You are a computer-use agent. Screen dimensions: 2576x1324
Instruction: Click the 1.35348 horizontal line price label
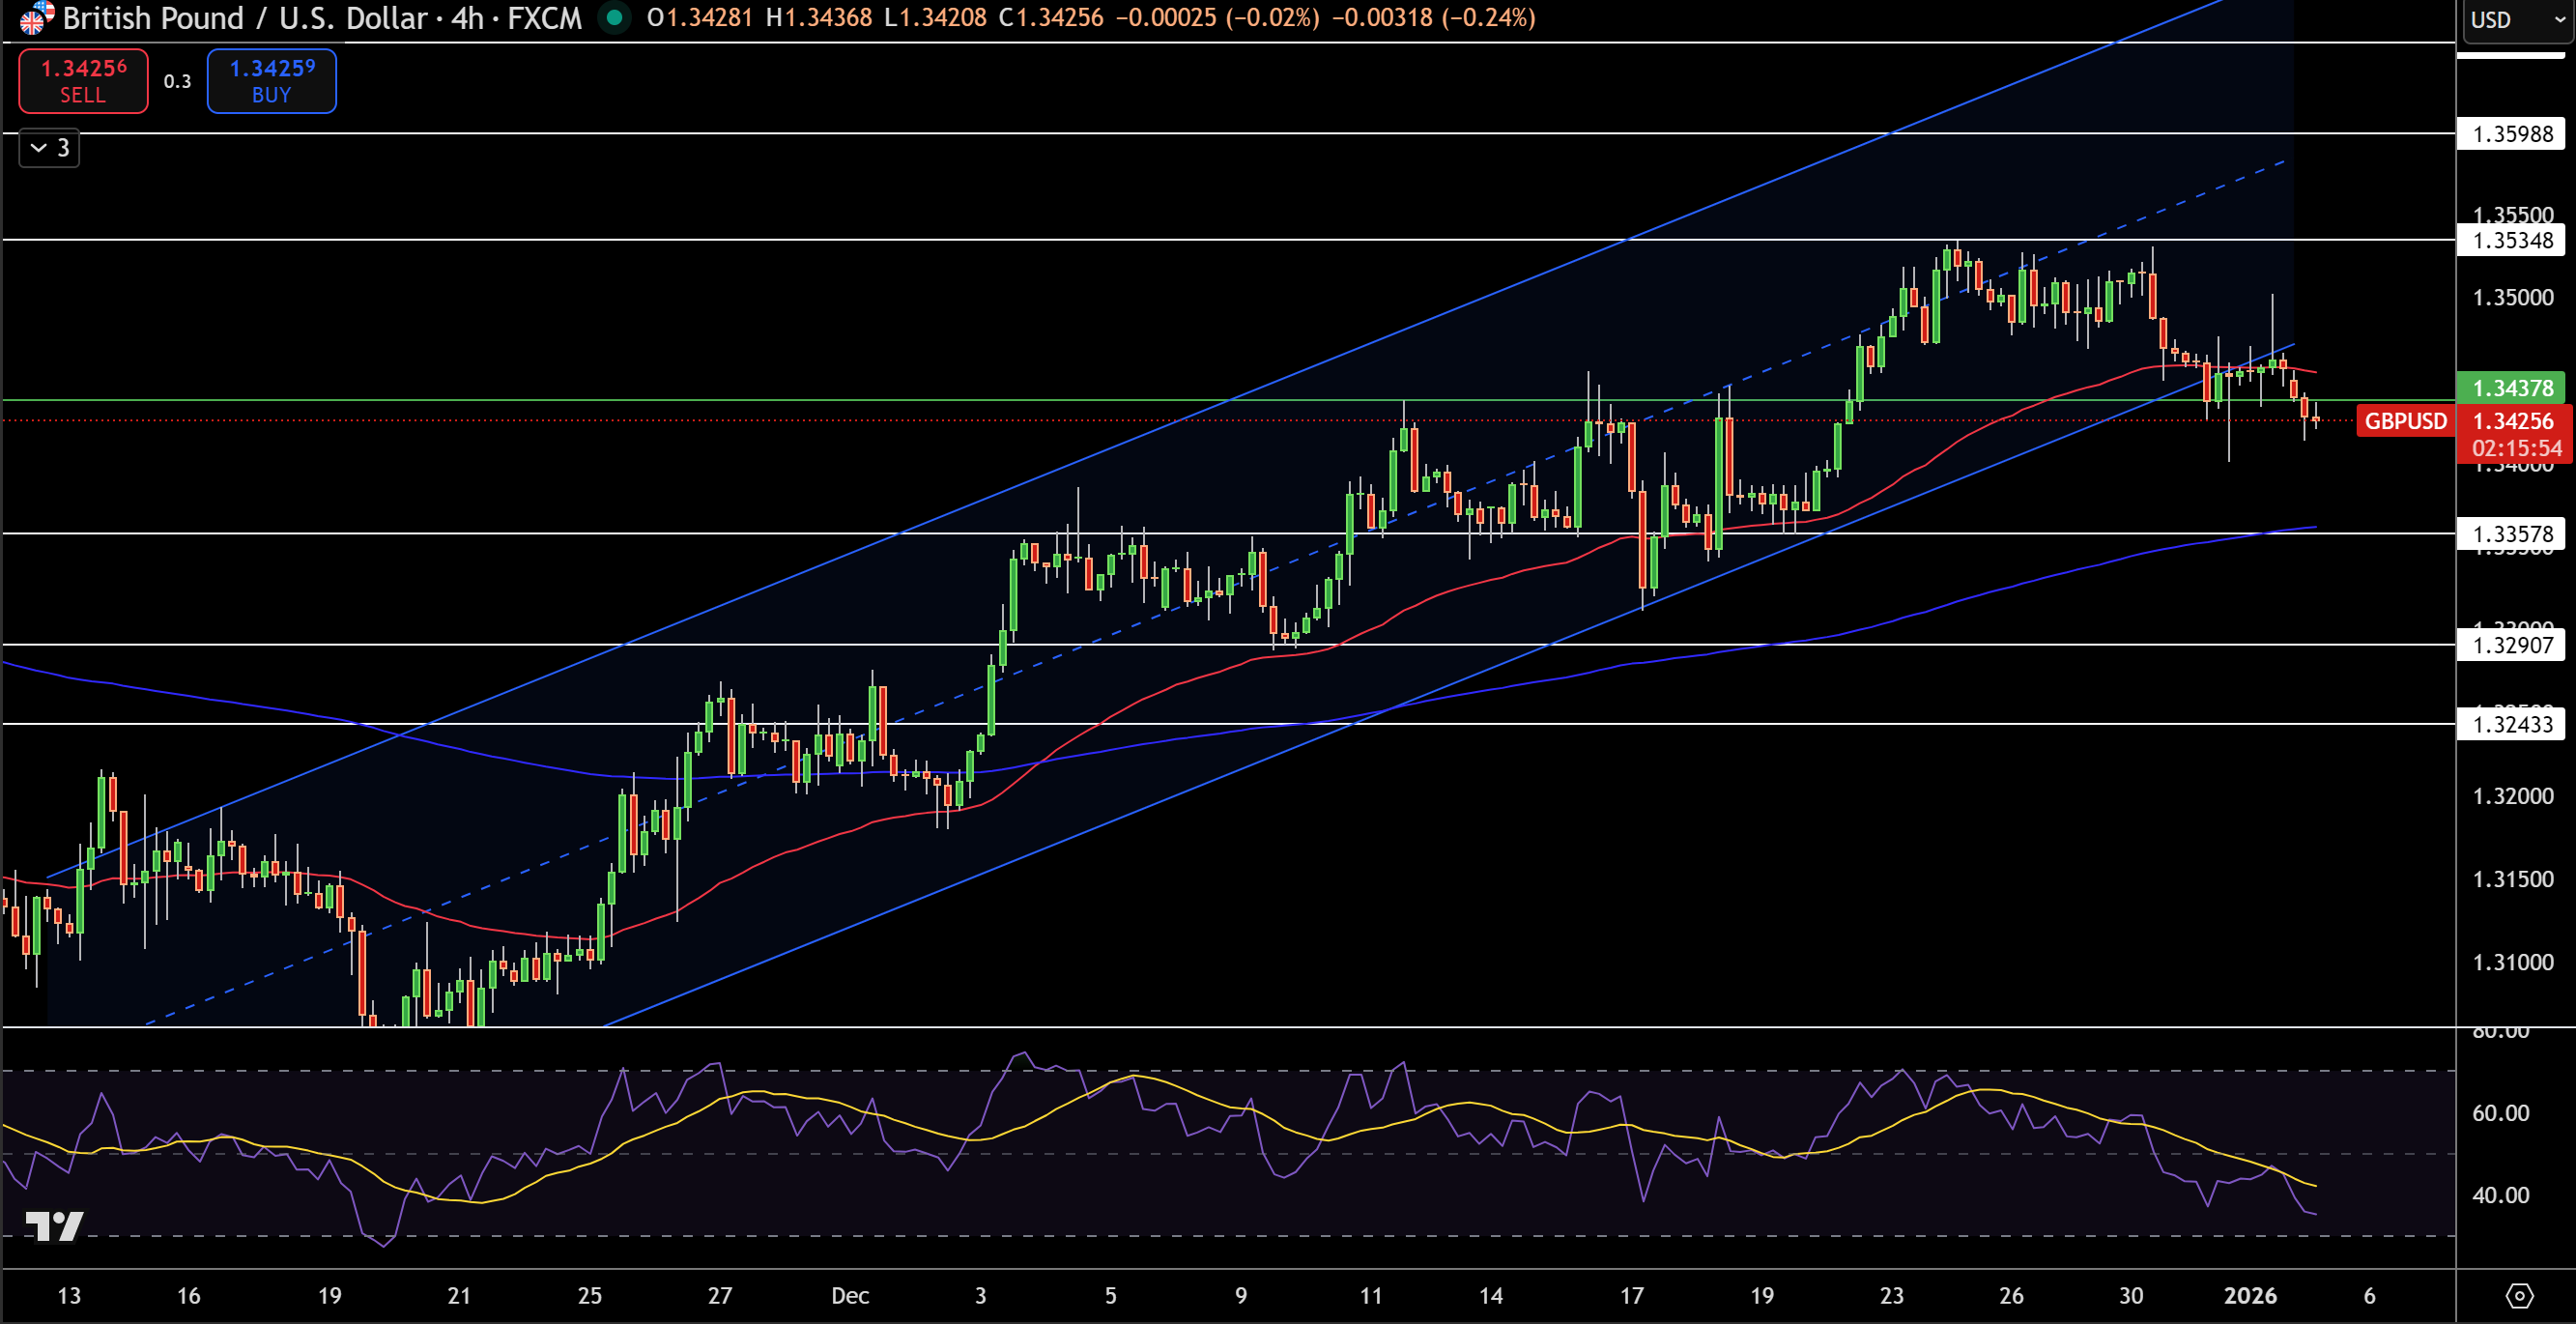(x=2511, y=240)
